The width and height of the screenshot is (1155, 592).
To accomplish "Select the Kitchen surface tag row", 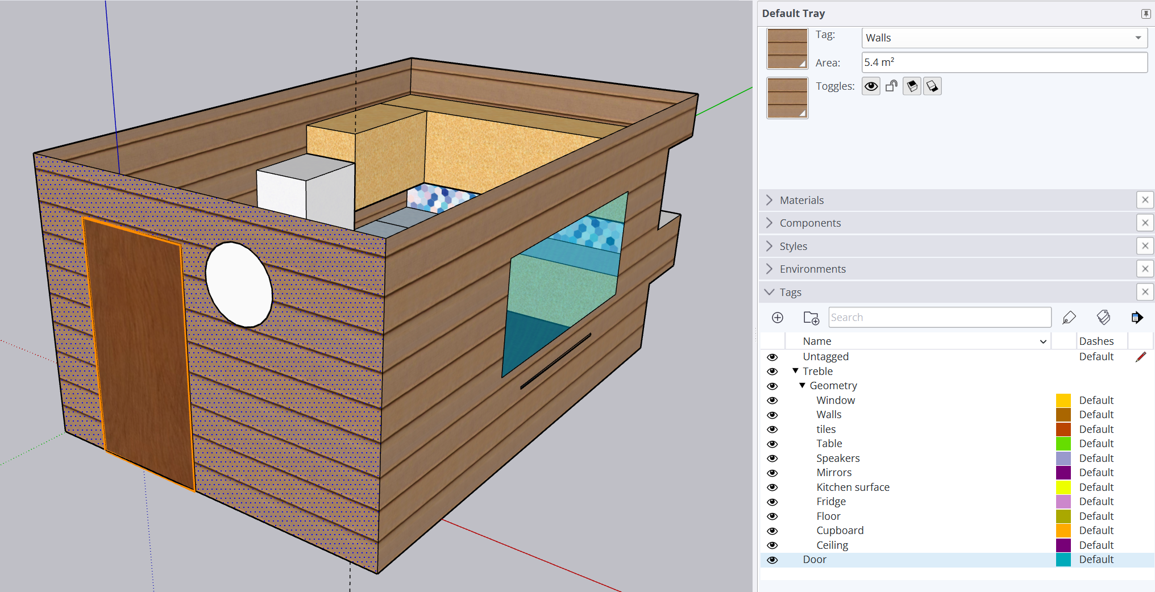I will [957, 487].
